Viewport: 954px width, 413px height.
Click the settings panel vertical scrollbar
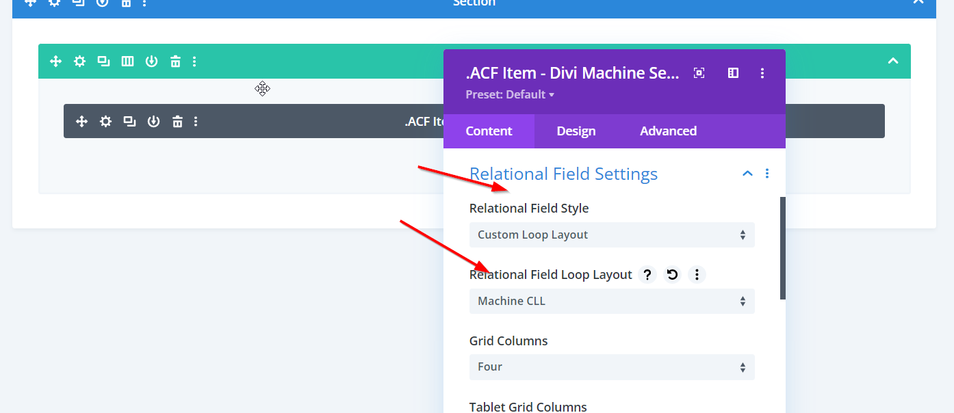783,248
